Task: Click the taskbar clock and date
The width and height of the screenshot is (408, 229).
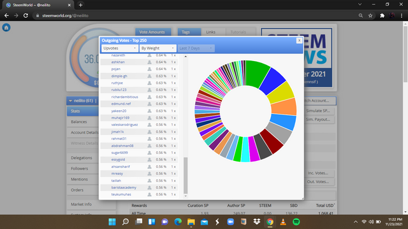Action: [395, 222]
